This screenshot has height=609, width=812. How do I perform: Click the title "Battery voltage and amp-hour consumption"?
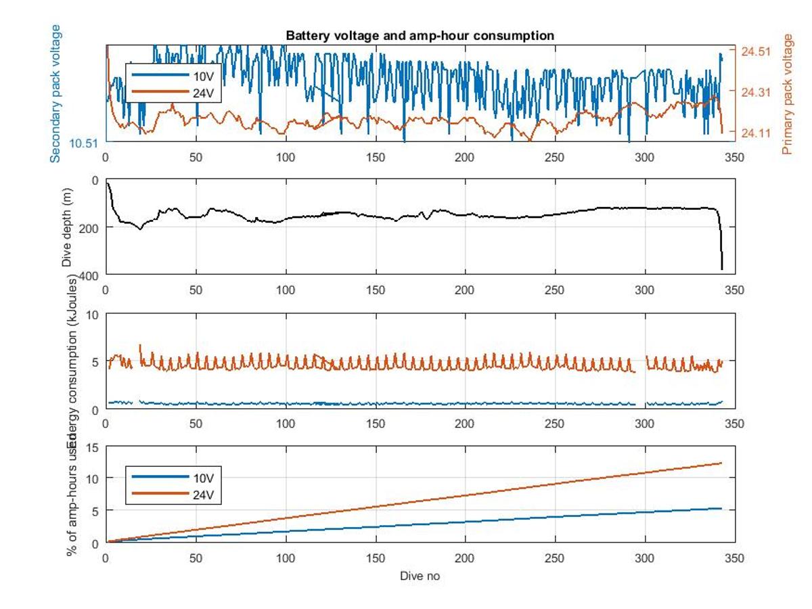coord(420,35)
